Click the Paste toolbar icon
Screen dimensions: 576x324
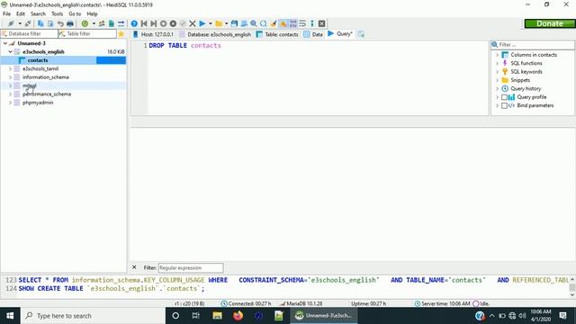(x=50, y=23)
